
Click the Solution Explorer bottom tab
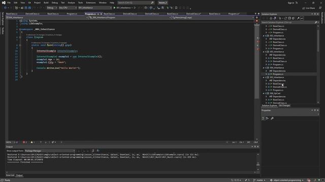pyautogui.click(x=269, y=106)
